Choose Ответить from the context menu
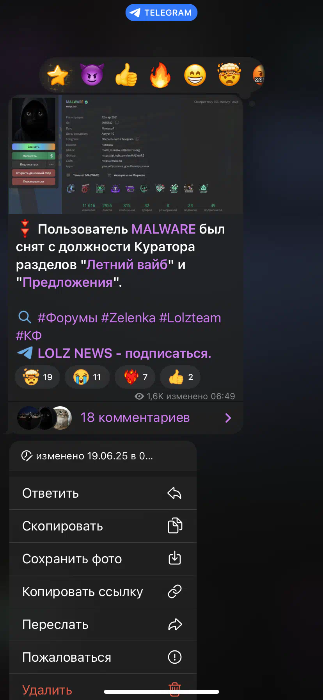 103,493
